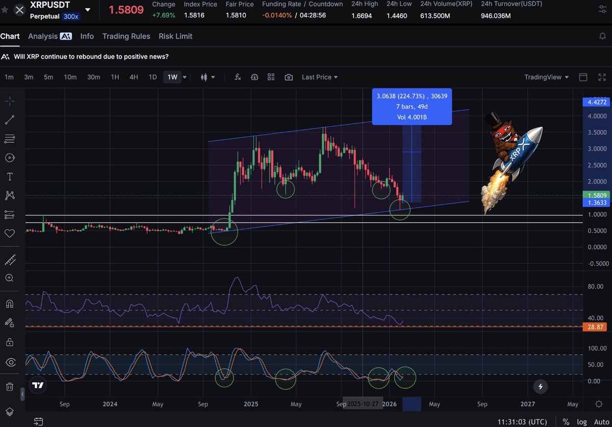
Task: Expand the XRPUSDT symbol selector arrow
Action: (x=88, y=10)
